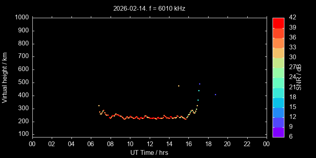Click the lone blue data point near 18.7 hrs
316x158 pixels.
point(215,95)
